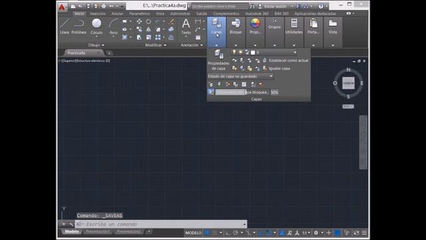Select the Círculo tool
The width and height of the screenshot is (426, 240).
coord(97,27)
